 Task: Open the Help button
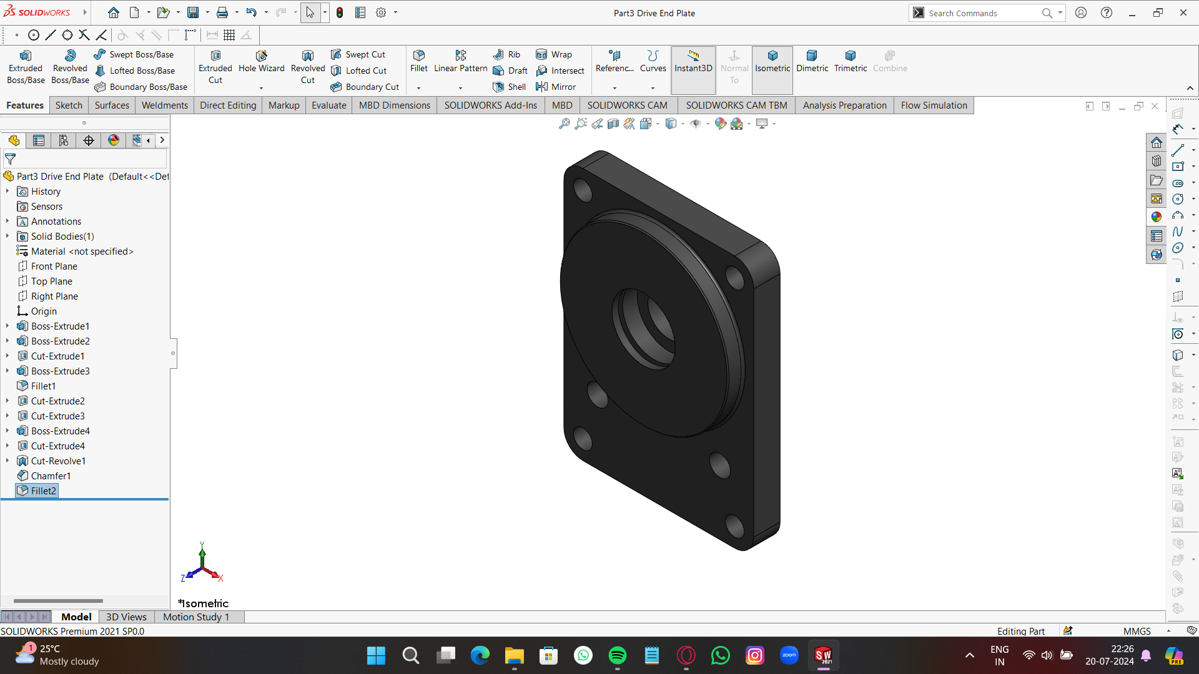[x=1107, y=12]
